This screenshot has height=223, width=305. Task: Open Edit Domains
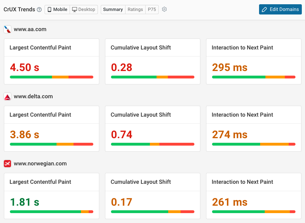coord(280,10)
